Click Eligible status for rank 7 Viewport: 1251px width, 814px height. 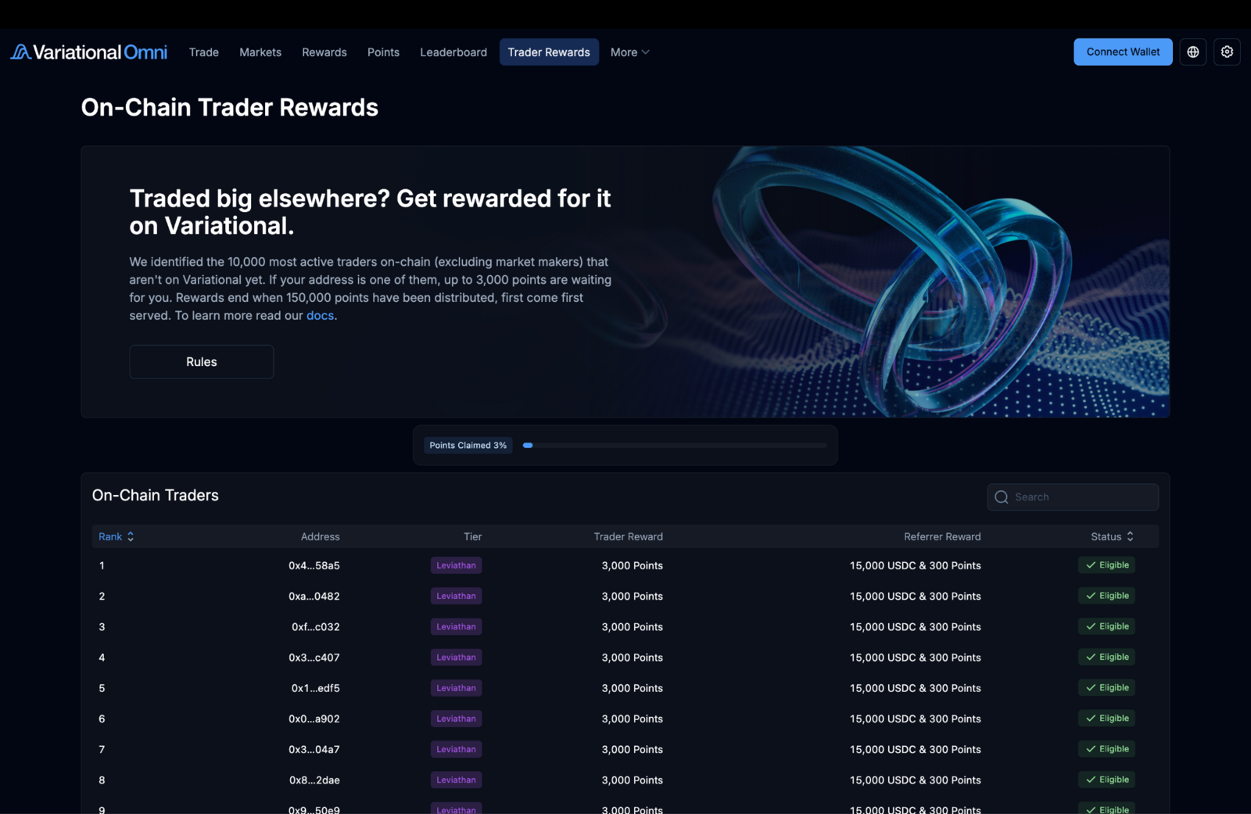tap(1106, 749)
